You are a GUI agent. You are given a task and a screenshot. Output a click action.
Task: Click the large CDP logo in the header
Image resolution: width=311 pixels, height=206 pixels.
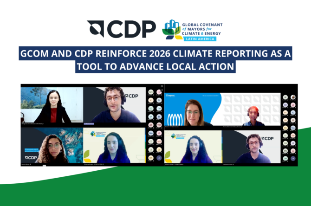click(122, 29)
